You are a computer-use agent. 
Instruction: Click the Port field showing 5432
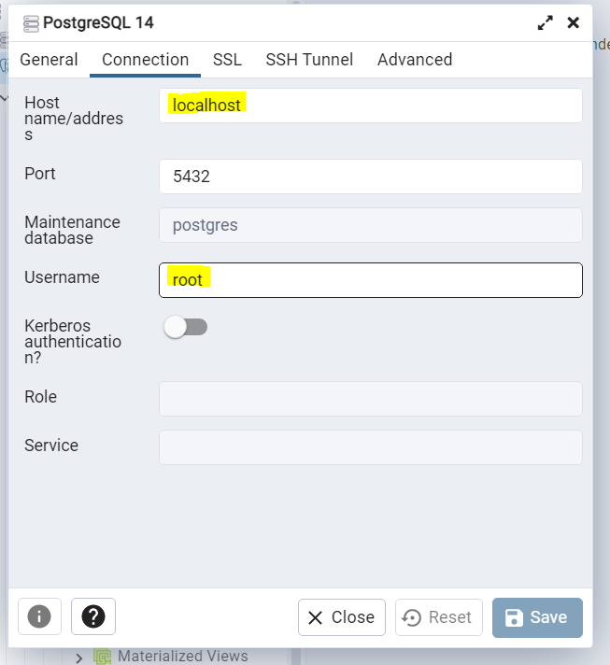(x=370, y=177)
